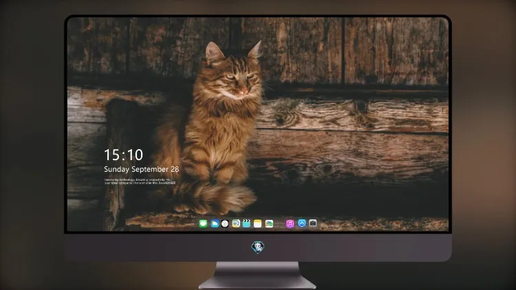
Task: Click the small tagline under the date
Action: click(140, 181)
